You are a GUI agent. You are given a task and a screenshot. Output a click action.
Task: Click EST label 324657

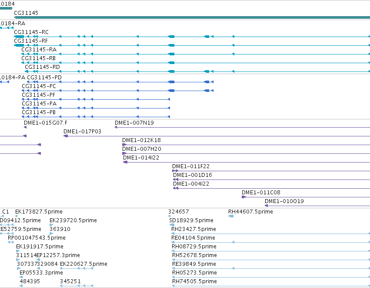tap(179, 212)
